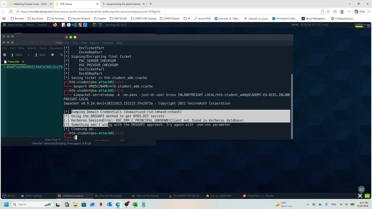The image size is (372, 209).
Task: Click the terminal vertical scrollbar
Action: pos(292,106)
